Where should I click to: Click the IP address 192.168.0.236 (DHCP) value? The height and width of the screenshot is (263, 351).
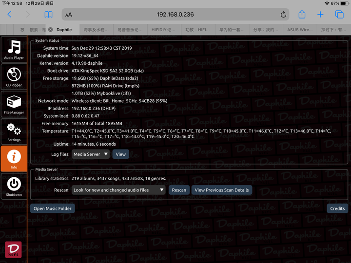pos(93,109)
